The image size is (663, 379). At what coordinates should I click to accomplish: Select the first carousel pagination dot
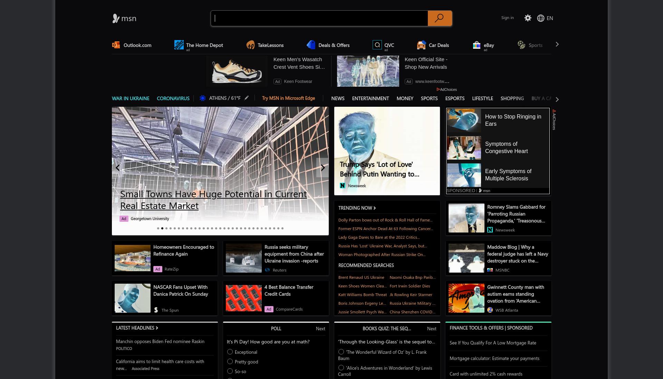pos(158,228)
